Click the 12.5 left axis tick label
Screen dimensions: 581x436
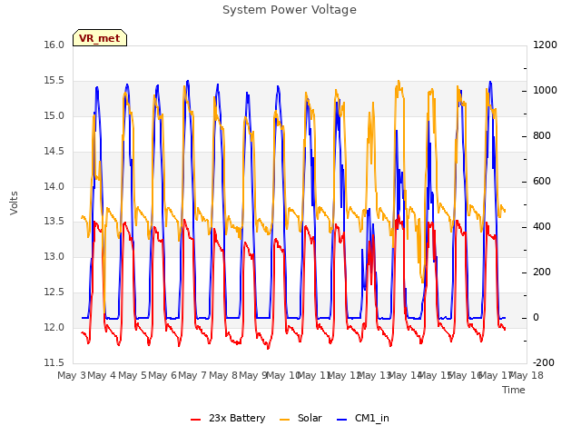coord(54,292)
